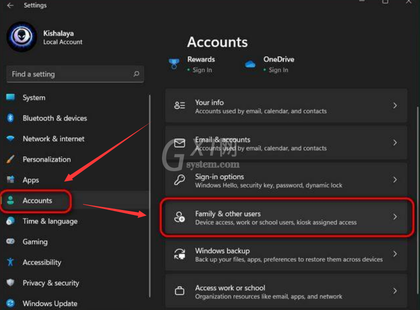Screen dimensions: 420x310
Task: Click the Accounts person icon in sidebar
Action: point(10,200)
